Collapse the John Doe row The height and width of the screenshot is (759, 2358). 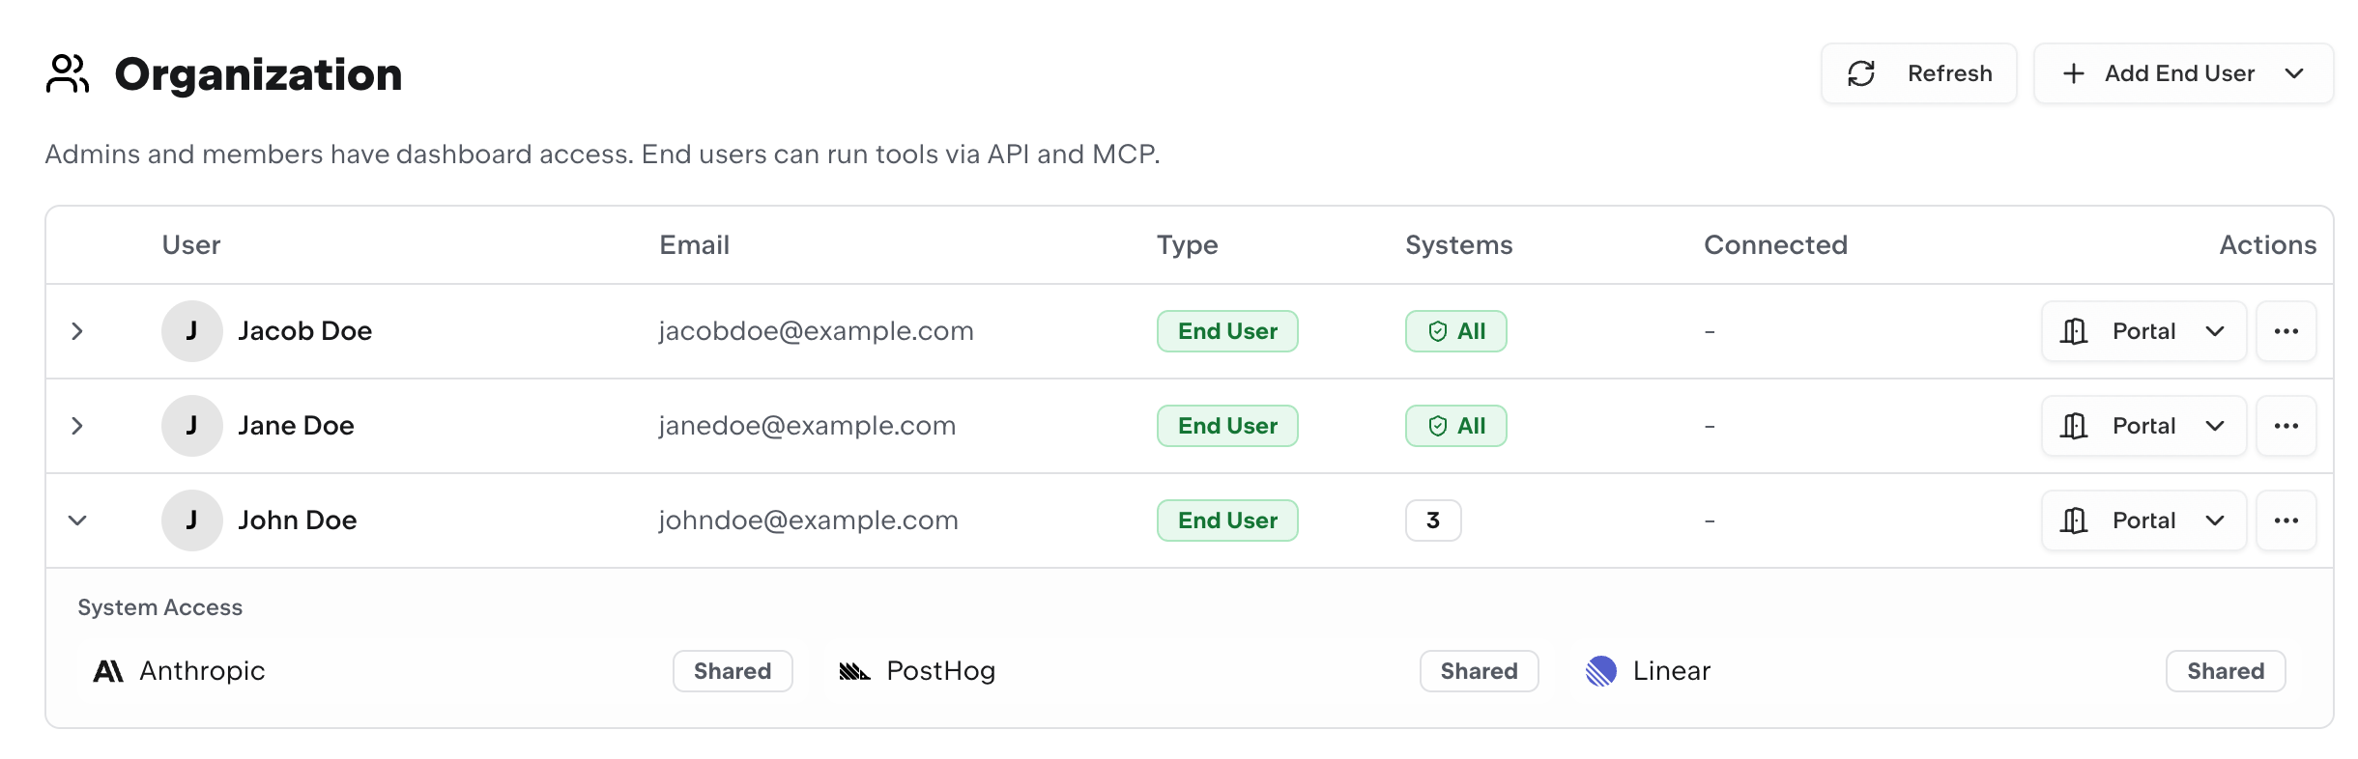pos(77,520)
